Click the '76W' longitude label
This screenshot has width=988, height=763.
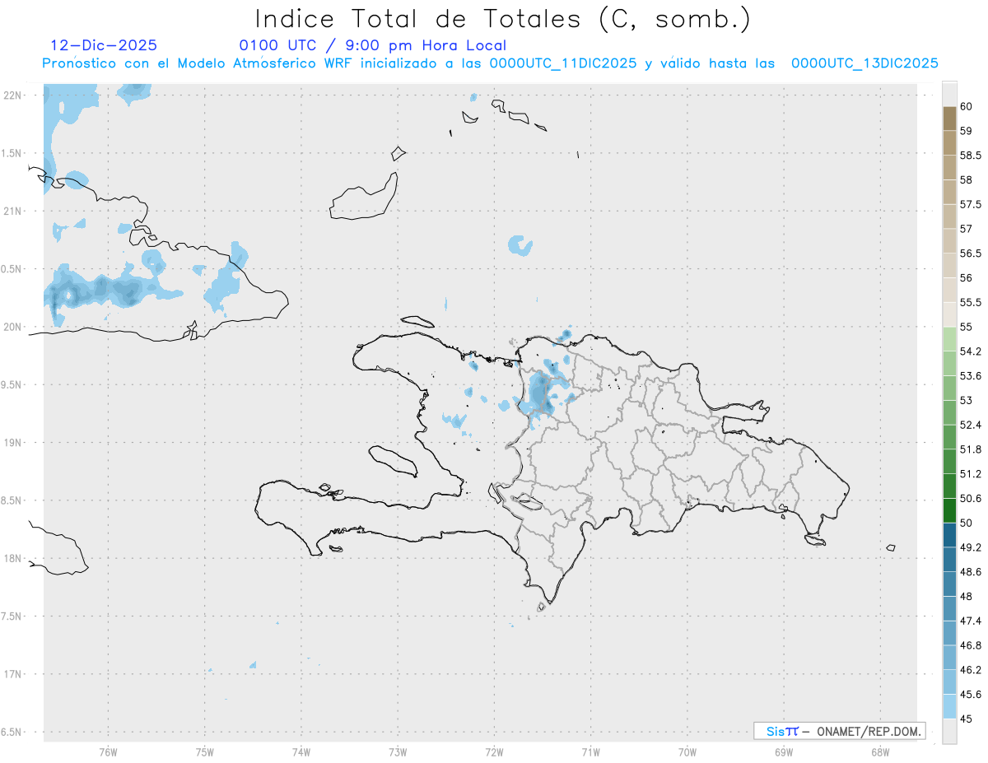click(108, 752)
